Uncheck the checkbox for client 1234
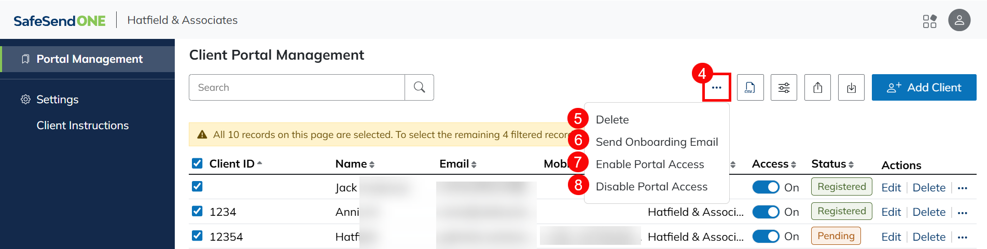 pos(197,211)
